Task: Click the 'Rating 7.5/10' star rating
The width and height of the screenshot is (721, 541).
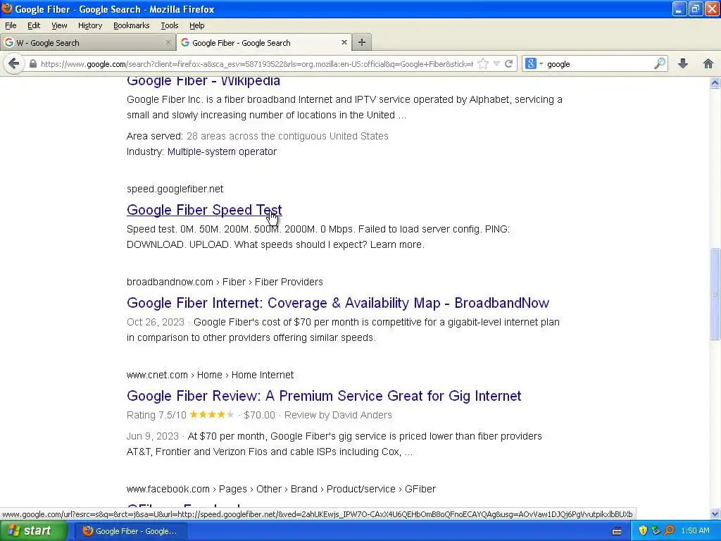Action: [x=180, y=415]
